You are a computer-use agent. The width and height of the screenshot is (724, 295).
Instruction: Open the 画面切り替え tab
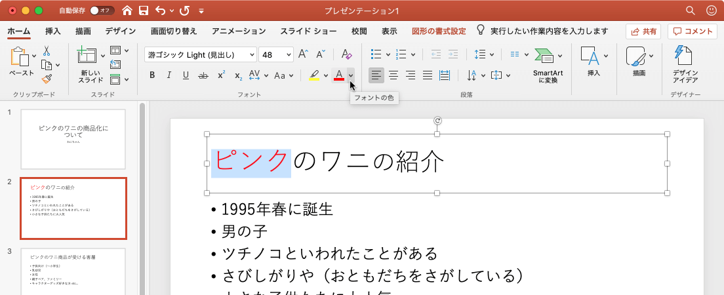pos(174,31)
